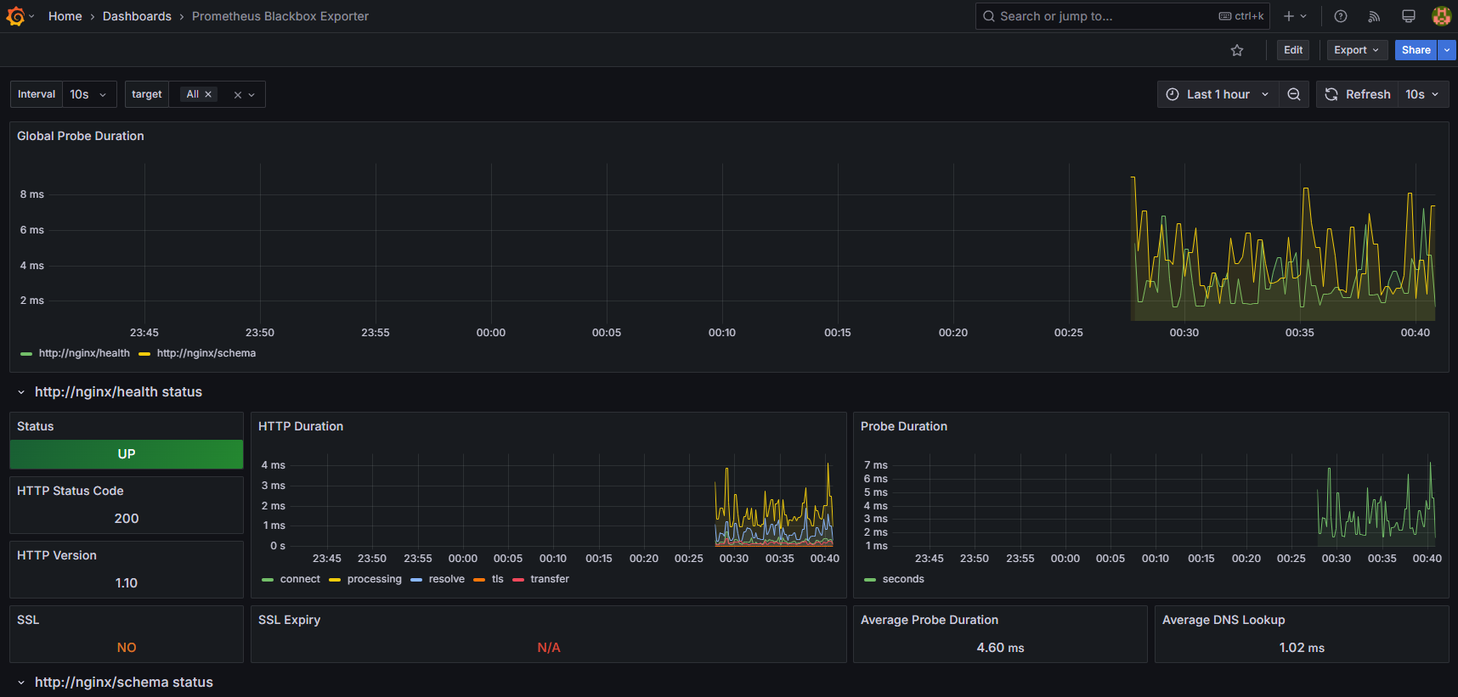Open the Last 1 hour time picker

point(1218,94)
